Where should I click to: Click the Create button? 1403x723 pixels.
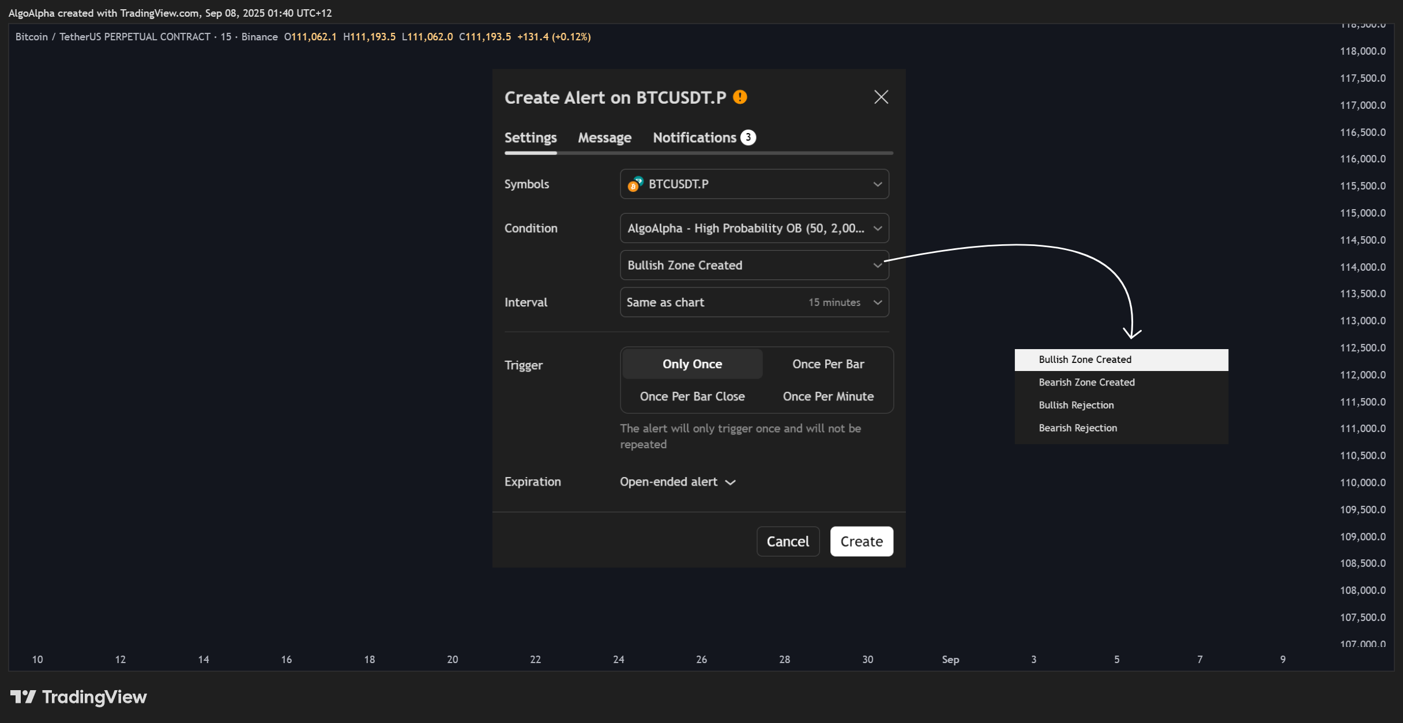(x=862, y=541)
